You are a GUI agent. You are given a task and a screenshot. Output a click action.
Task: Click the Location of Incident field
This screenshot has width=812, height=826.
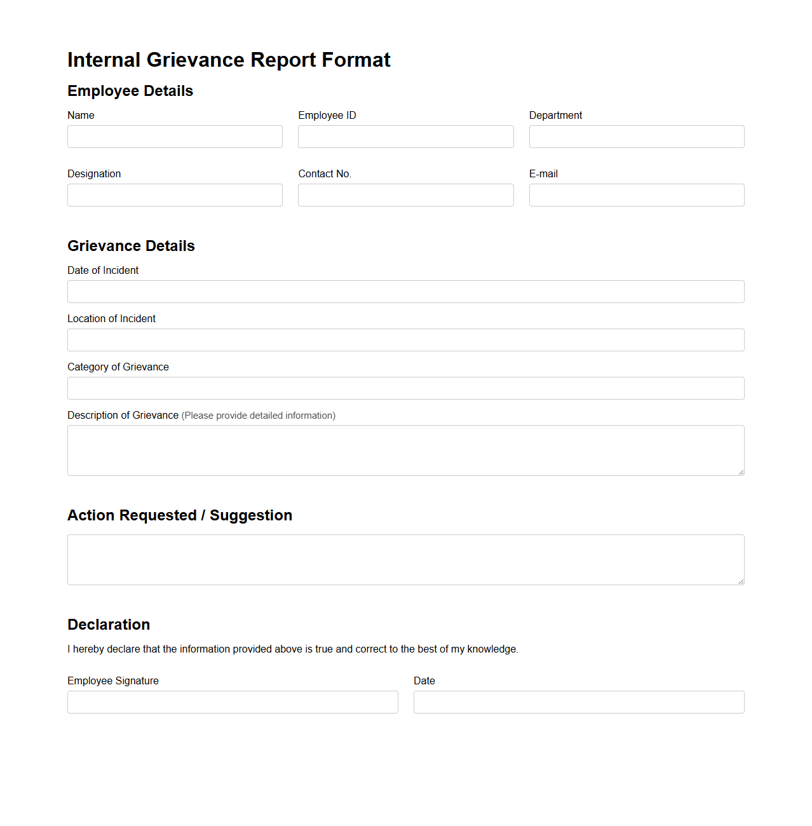pos(405,340)
